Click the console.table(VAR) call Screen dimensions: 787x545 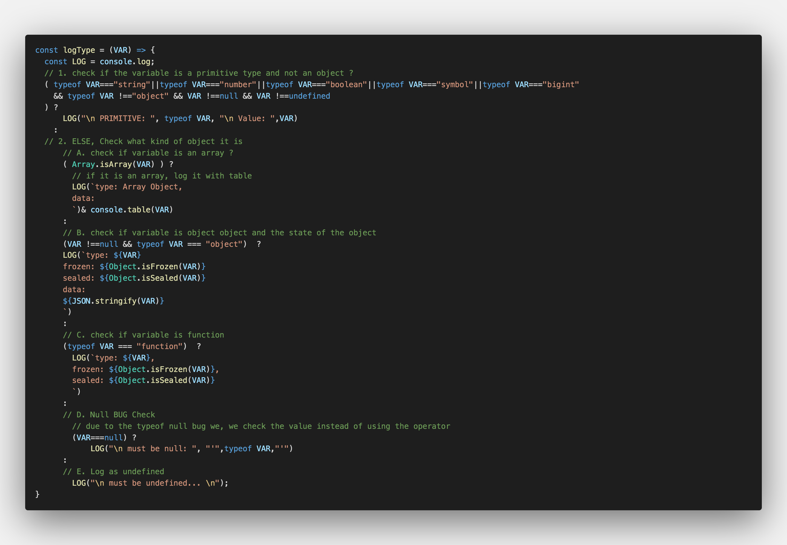(132, 210)
